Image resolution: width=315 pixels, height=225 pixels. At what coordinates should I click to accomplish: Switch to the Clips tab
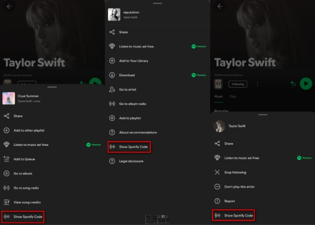coord(233,96)
